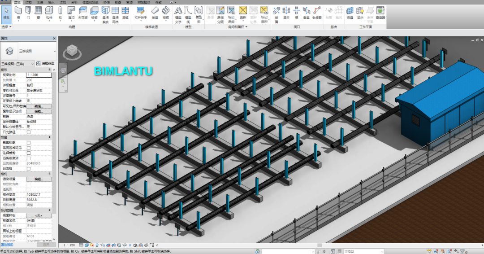Choose the Wall opening (墙) tool
The height and width of the screenshot is (254, 484).
click(296, 13)
